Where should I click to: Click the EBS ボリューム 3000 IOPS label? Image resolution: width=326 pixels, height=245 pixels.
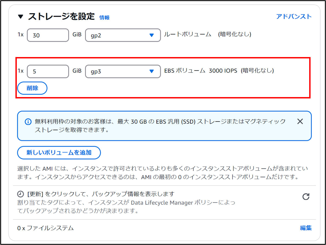coord(201,71)
